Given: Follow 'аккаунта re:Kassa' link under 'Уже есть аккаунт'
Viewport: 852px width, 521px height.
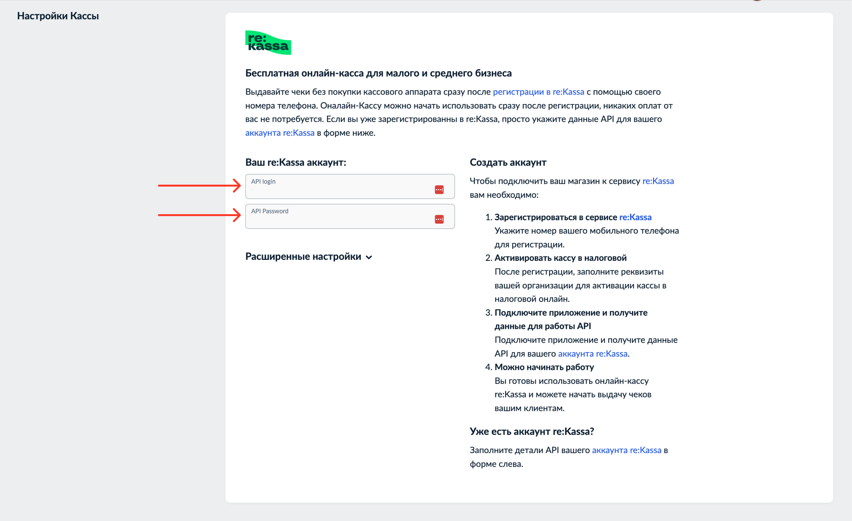Looking at the screenshot, I should click(626, 450).
